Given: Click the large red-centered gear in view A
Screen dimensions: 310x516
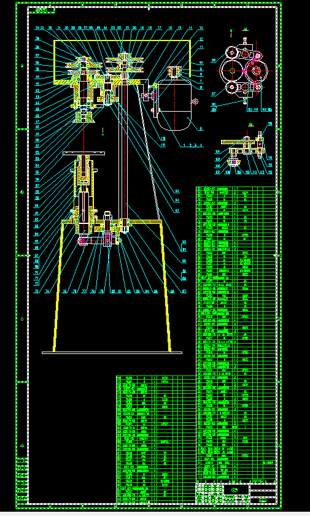Looking at the screenshot, I should pyautogui.click(x=257, y=71).
